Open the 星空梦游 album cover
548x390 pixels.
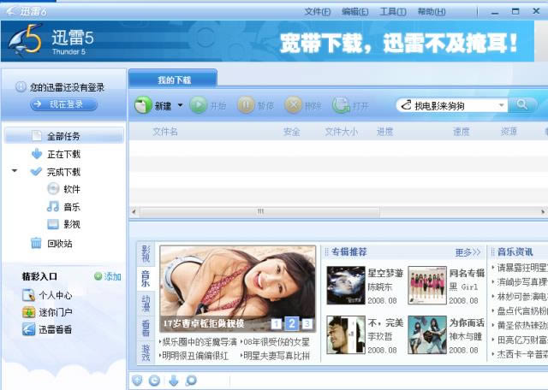coord(346,286)
